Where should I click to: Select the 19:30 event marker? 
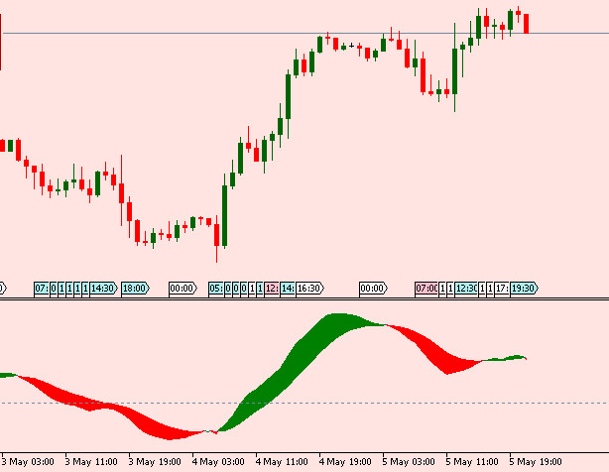[524, 288]
